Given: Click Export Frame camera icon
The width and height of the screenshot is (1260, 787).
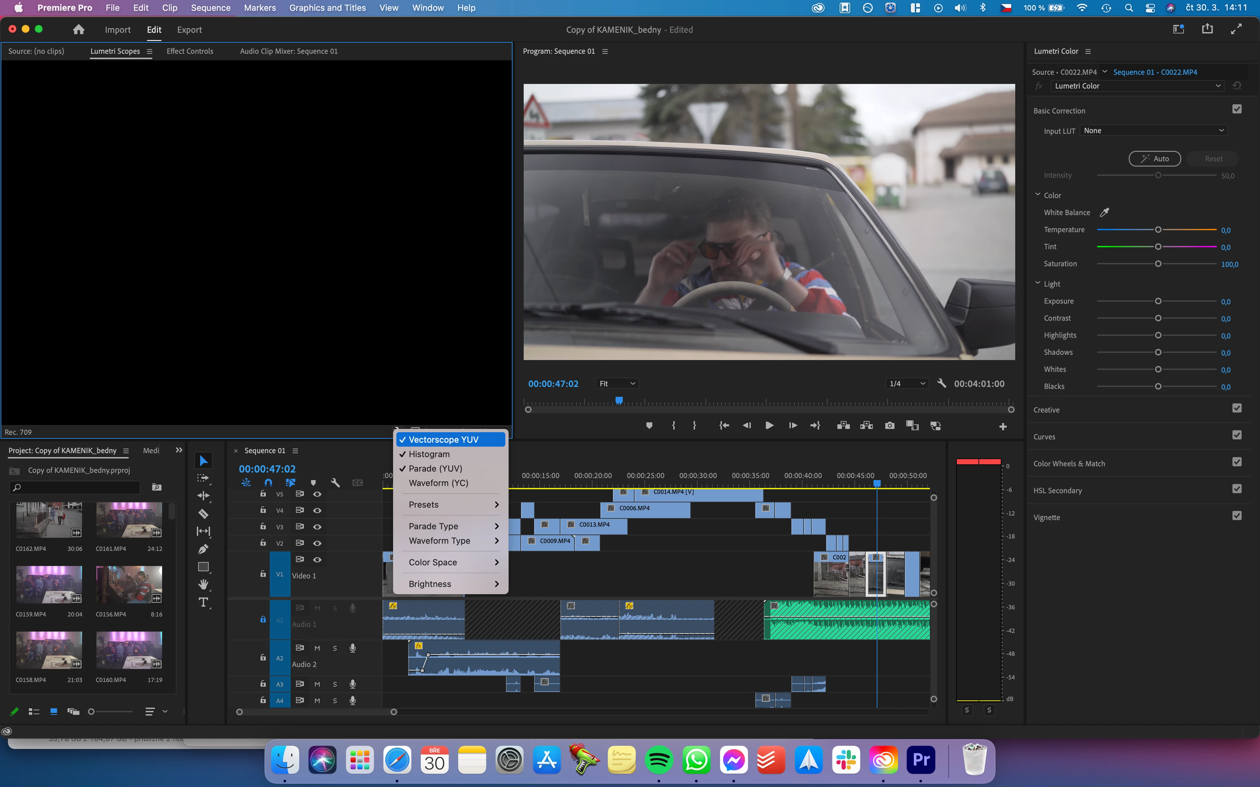Looking at the screenshot, I should point(890,426).
